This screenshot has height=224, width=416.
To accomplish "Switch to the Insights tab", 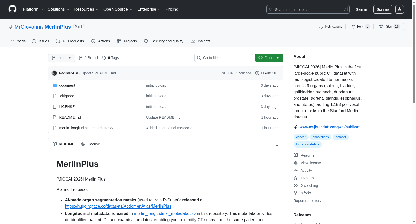I will (x=200, y=41).
